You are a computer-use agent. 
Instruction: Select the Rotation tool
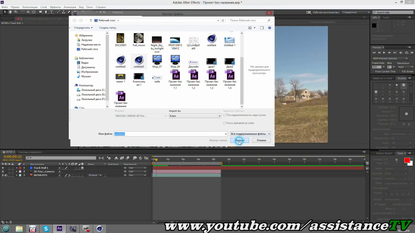(23, 12)
